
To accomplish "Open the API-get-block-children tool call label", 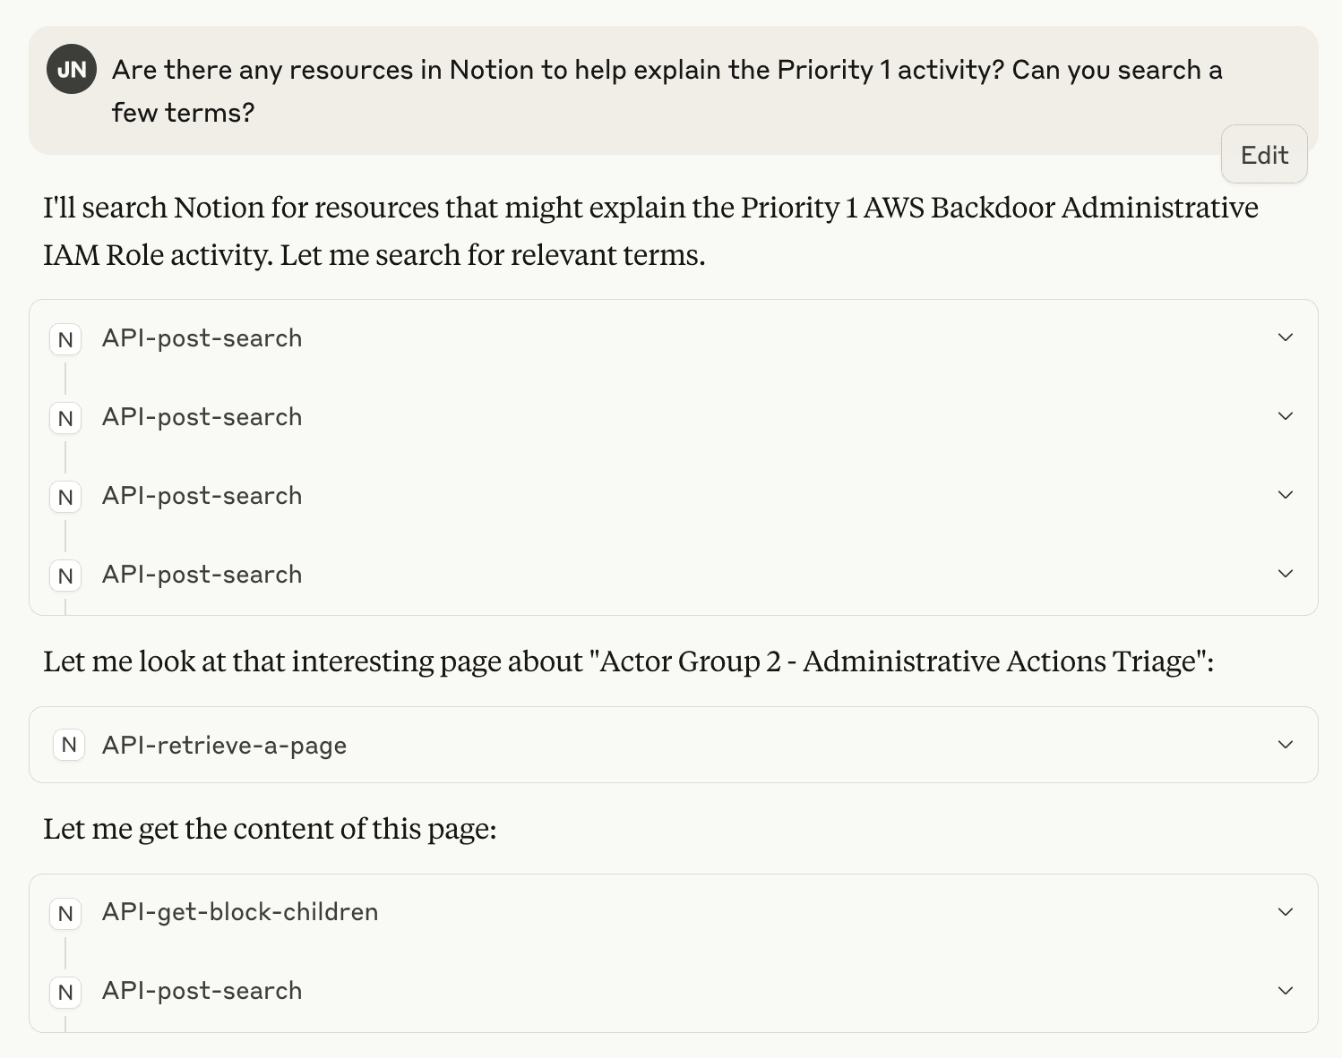I will coord(240,912).
